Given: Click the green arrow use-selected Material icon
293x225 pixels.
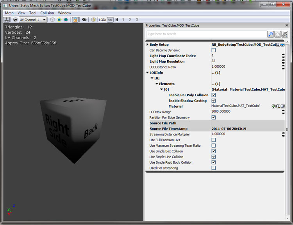Looking at the screenshot, I should coord(273,106).
